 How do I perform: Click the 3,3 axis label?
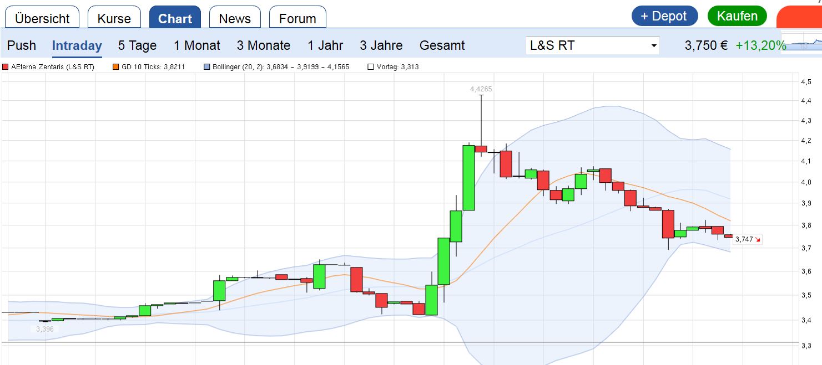click(x=806, y=346)
